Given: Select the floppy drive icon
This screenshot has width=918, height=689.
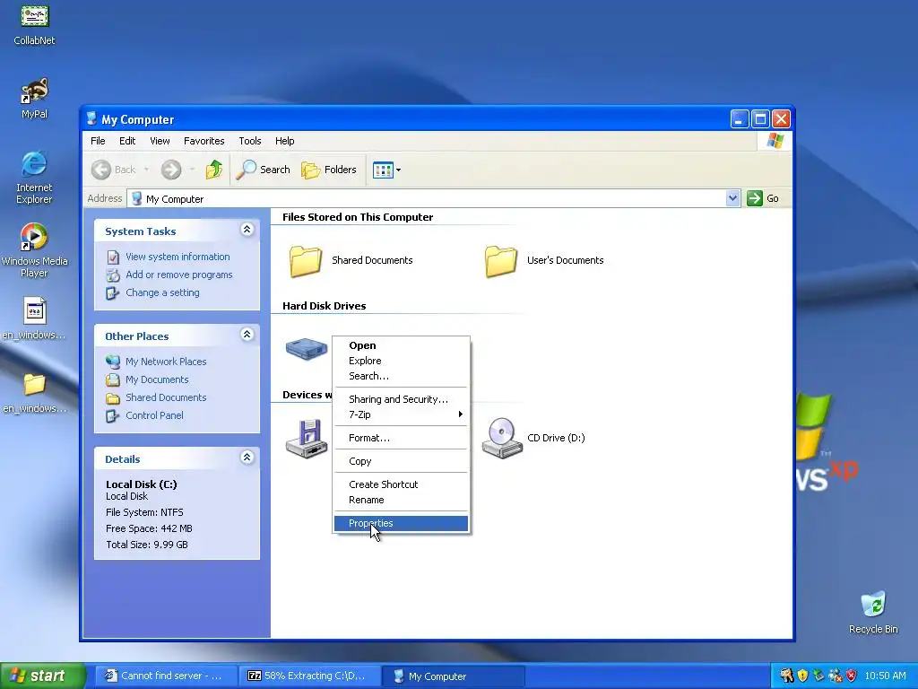Looking at the screenshot, I should click(307, 438).
